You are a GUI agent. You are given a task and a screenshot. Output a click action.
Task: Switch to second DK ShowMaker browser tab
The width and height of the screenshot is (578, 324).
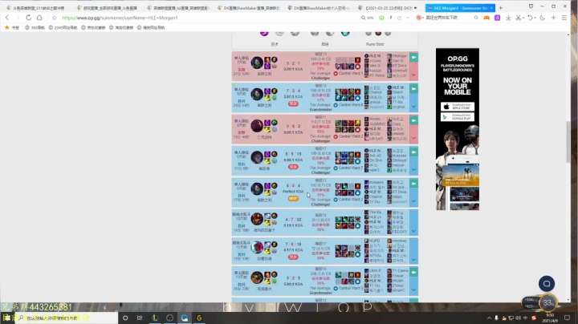click(319, 8)
